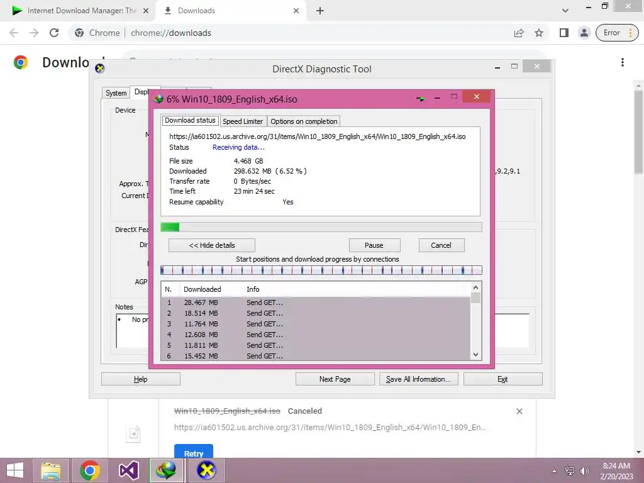
Task: Click the green arrow icon in IDM title bar
Action: point(420,99)
